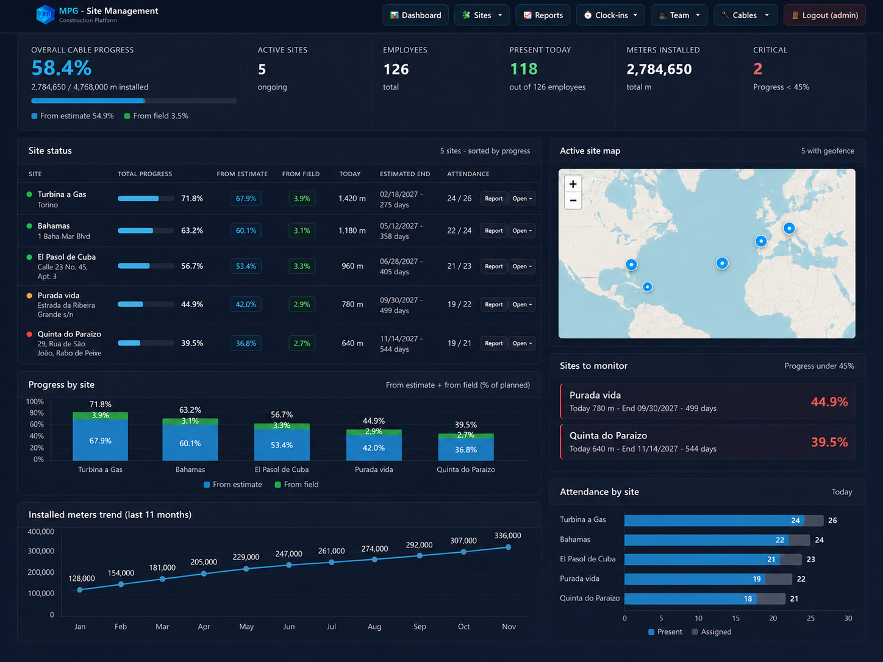The width and height of the screenshot is (883, 662).
Task: Toggle Present legend in Attendance chart
Action: tap(665, 632)
